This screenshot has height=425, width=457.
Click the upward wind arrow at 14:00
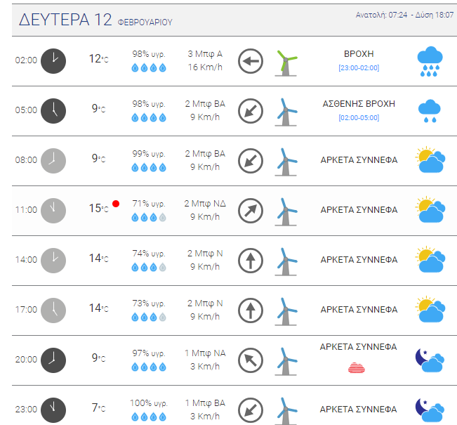pos(250,260)
